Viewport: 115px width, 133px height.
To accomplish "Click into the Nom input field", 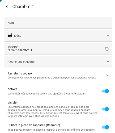I will 58,23.
